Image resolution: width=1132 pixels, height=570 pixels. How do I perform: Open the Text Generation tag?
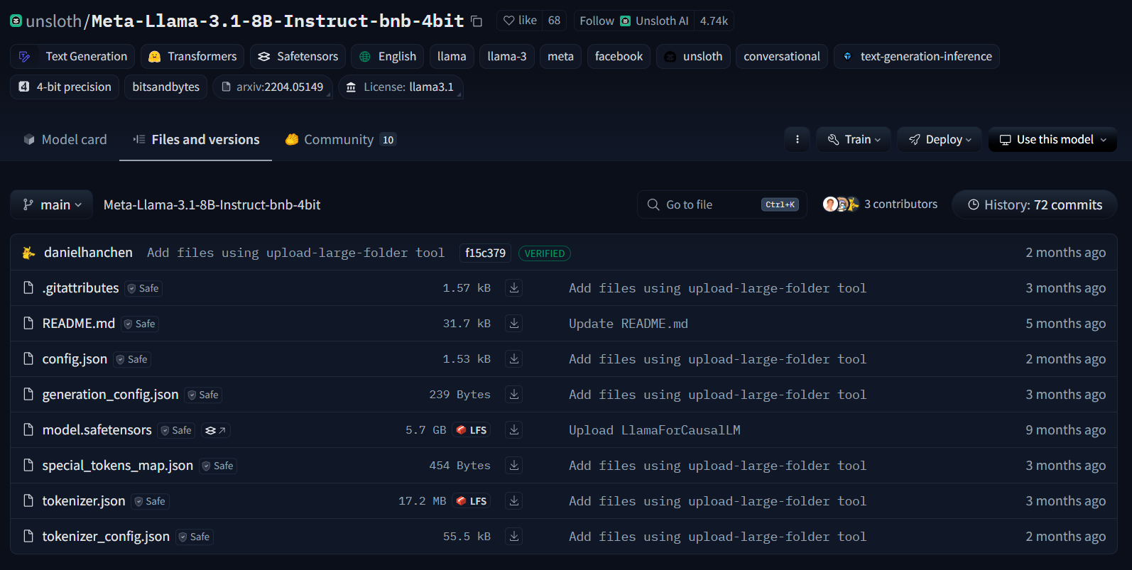tap(72, 56)
